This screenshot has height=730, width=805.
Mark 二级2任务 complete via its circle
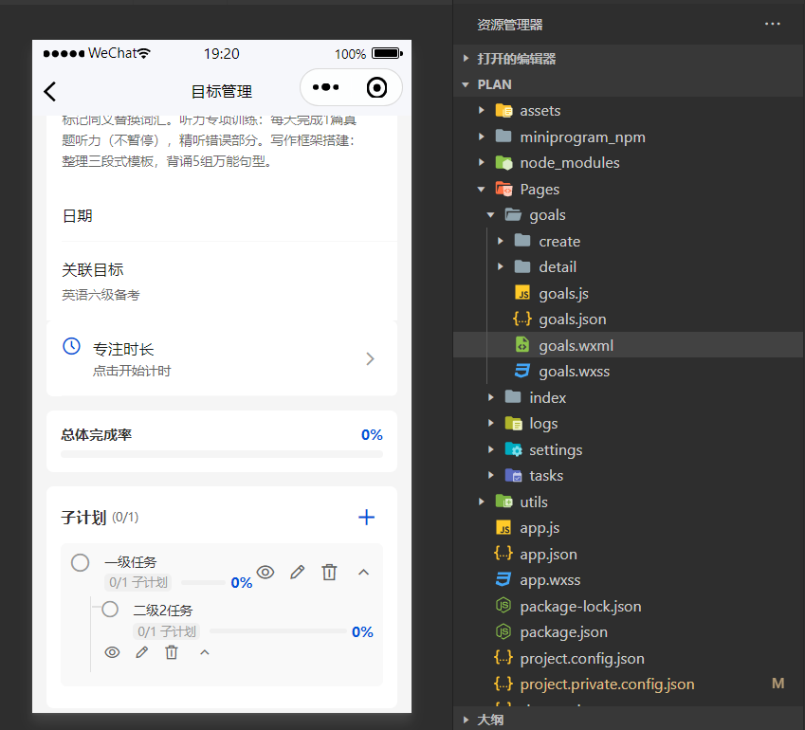(x=110, y=610)
